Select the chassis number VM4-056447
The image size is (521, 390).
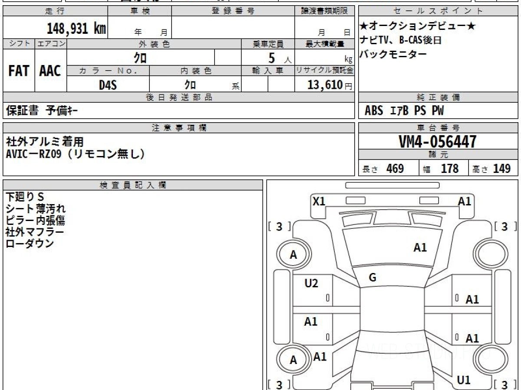coord(438,142)
